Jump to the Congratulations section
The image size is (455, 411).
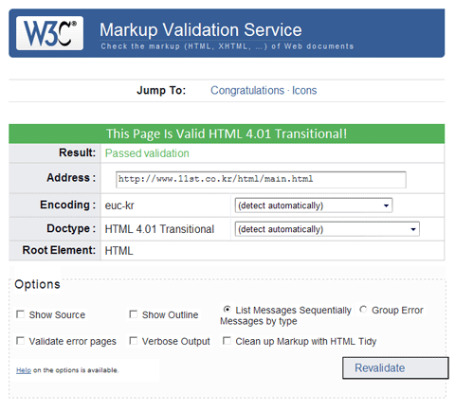point(247,90)
